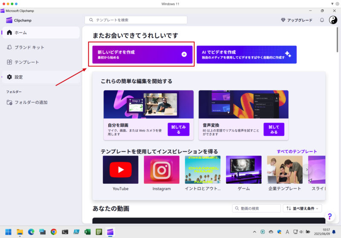The width and height of the screenshot is (341, 238).
Task: Launch Microsoft Edge from the taskbar
Action: point(31,232)
